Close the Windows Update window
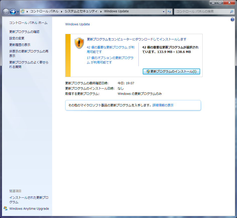 (229, 3)
